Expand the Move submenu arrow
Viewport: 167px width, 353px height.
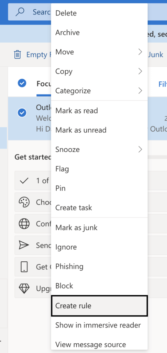140,52
